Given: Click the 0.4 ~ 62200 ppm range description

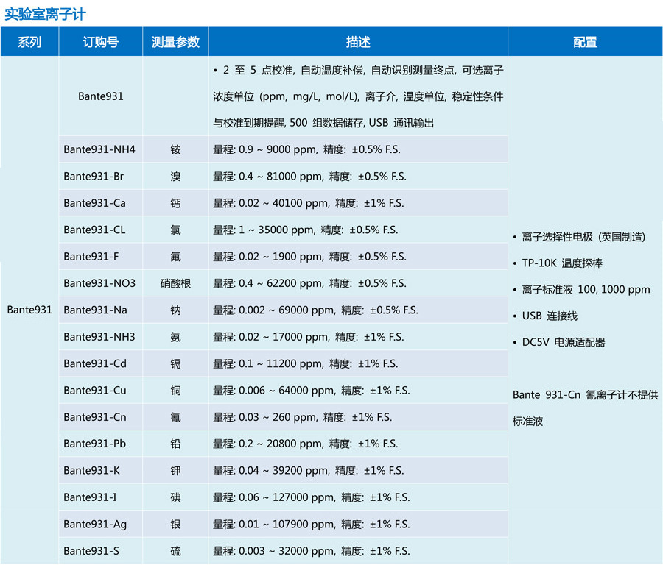Looking at the screenshot, I should 309,283.
